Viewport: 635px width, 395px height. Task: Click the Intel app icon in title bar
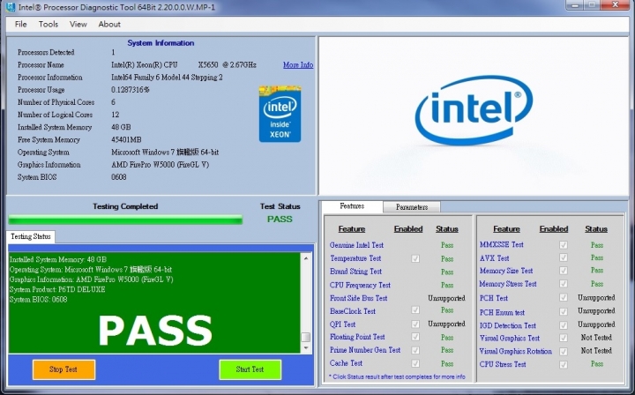(11, 7)
